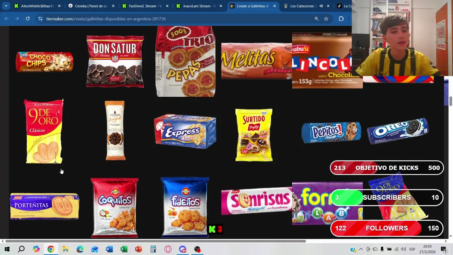This screenshot has height=255, width=453.
Task: Select the Surtido Bagley package image
Action: pyautogui.click(x=254, y=135)
